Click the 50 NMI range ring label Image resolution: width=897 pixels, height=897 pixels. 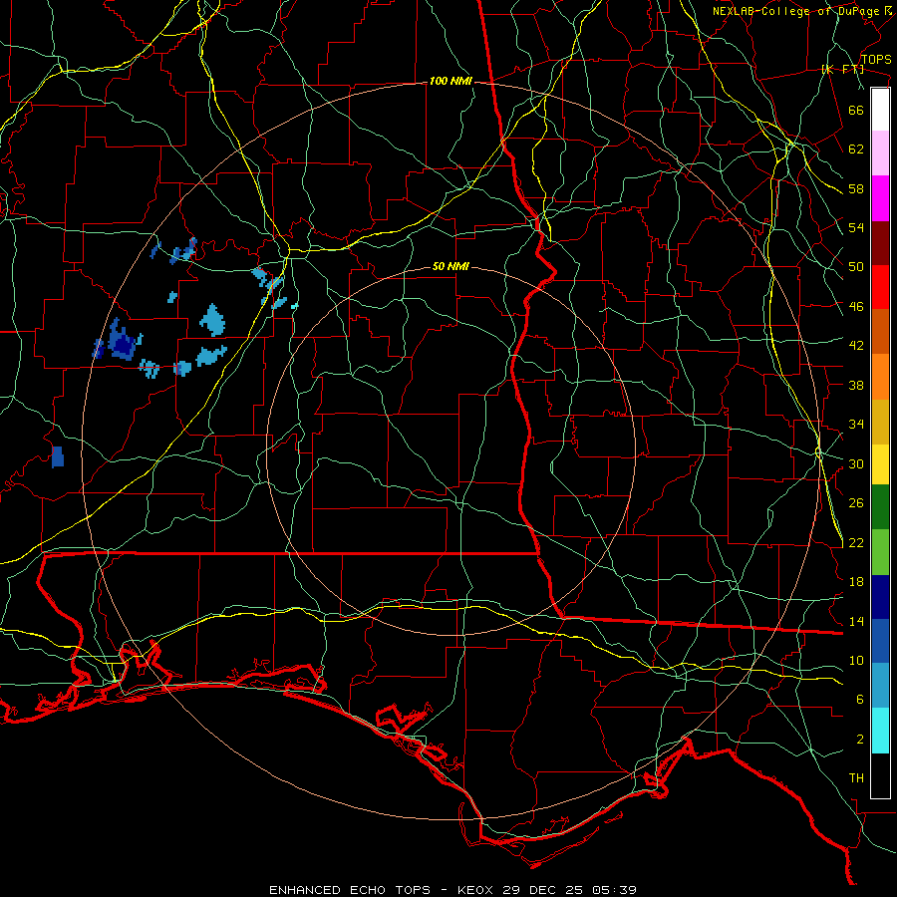coord(450,266)
